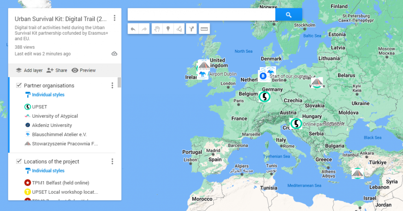The height and width of the screenshot is (211, 403).
Task: Click the redo arrow in map toolbar
Action: [144, 29]
